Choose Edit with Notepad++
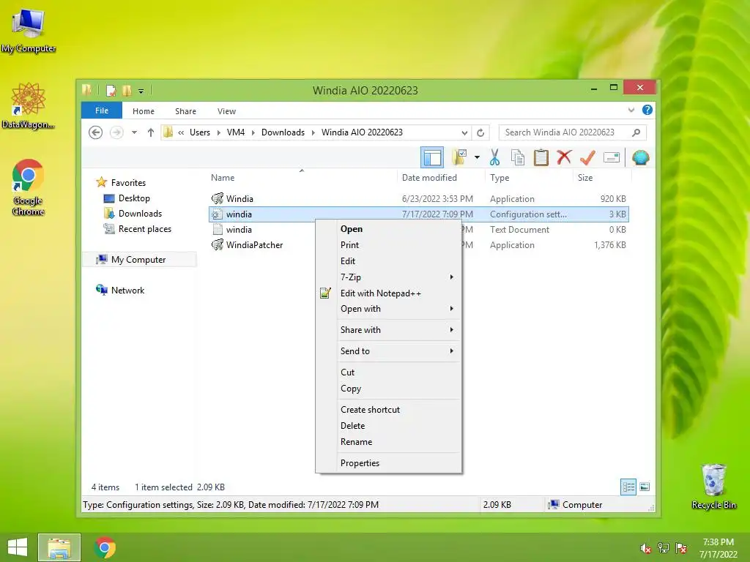The width and height of the screenshot is (750, 562). pos(388,293)
